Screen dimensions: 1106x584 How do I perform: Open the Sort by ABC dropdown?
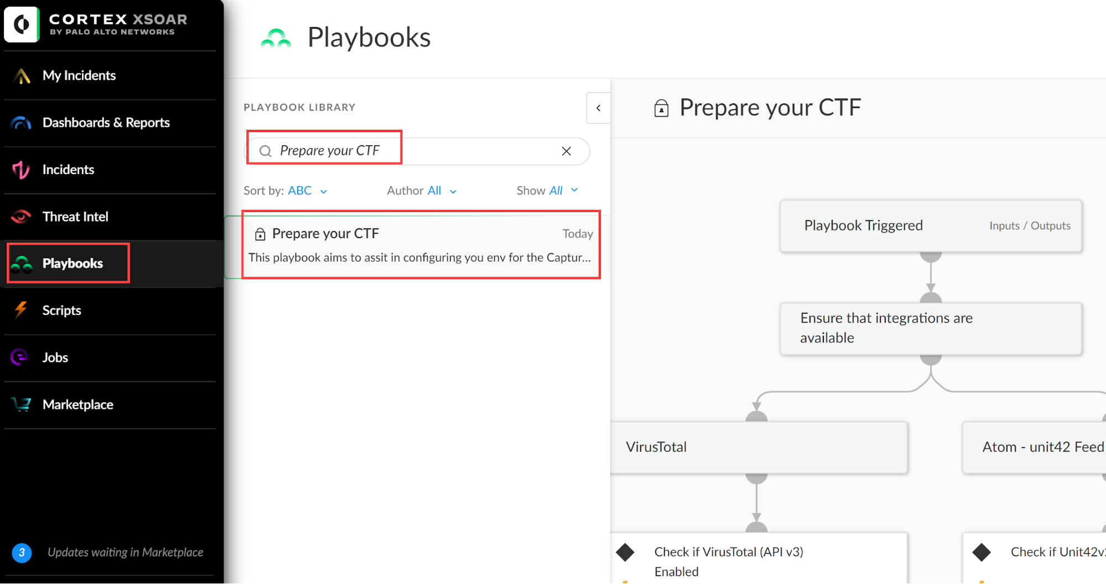(x=307, y=191)
